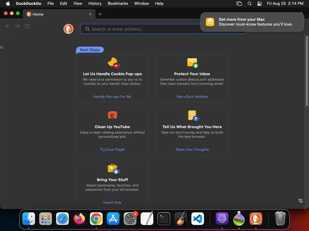
Task: Open a new tab with plus button
Action: tap(100, 14)
